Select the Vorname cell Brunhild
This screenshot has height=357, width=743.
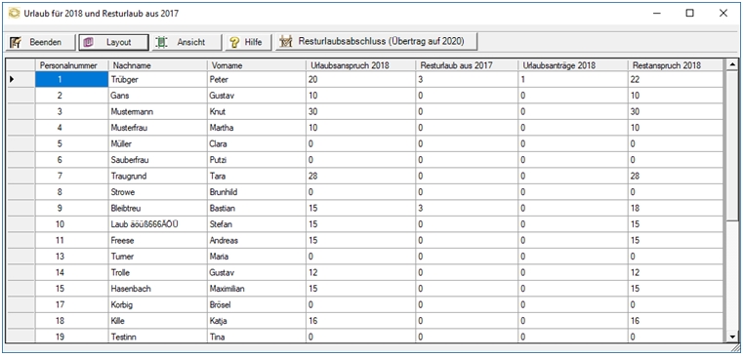coord(257,192)
